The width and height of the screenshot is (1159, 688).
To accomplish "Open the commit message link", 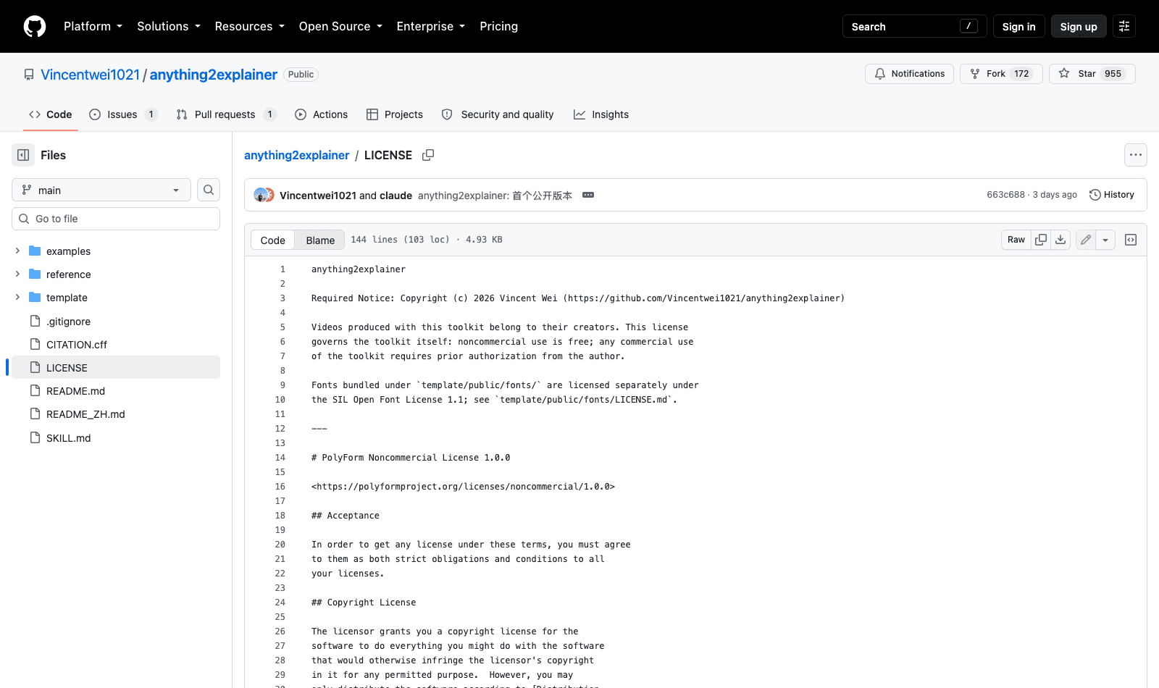I will coord(495,196).
